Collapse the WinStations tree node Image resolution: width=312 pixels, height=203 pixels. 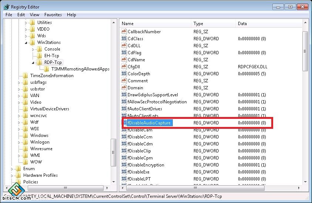coord(26,43)
